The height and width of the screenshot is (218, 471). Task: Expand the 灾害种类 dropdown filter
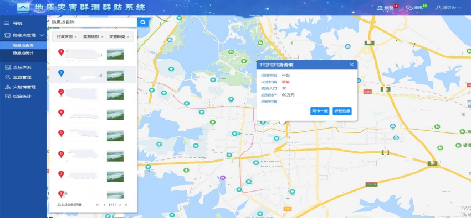pyautogui.click(x=120, y=37)
